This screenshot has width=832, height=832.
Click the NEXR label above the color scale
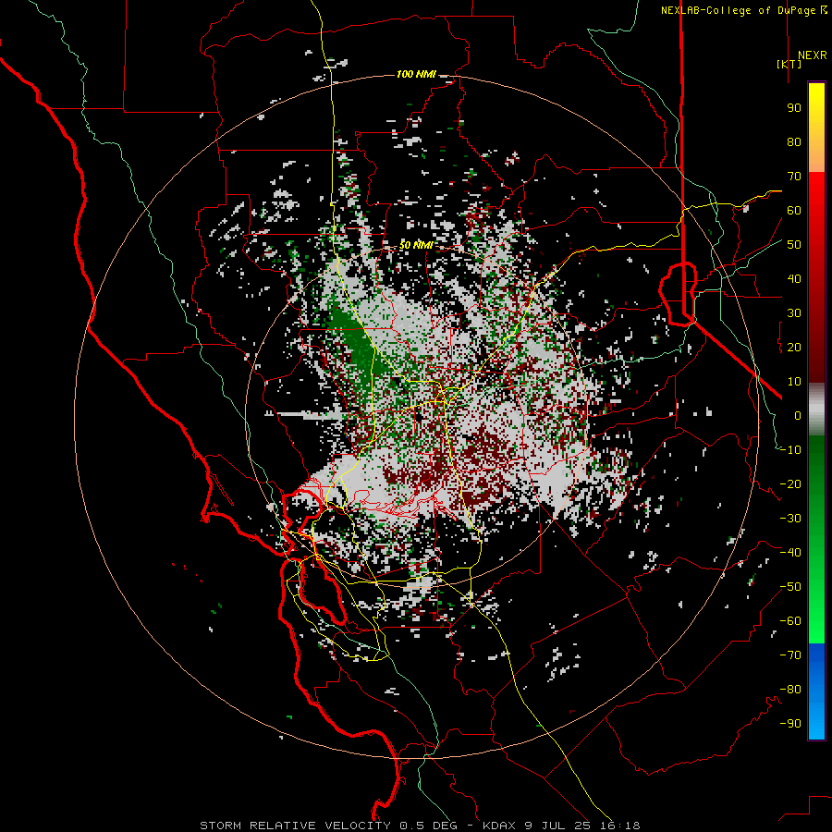[813, 55]
